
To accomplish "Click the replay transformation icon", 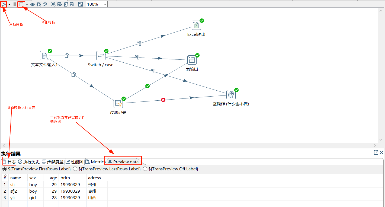I will click(45, 4).
